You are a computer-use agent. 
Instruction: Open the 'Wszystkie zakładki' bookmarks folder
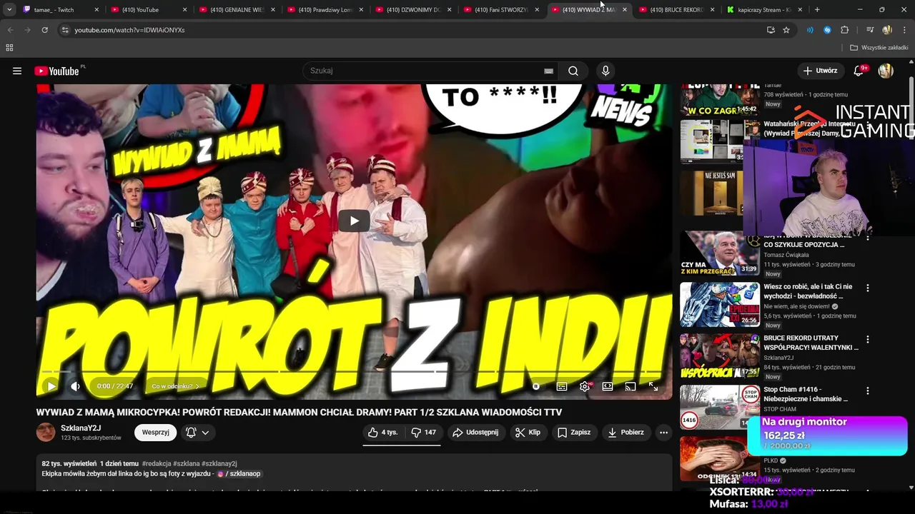pos(879,48)
